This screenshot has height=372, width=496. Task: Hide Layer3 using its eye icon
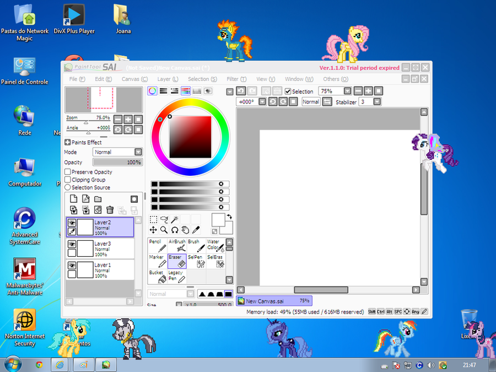pos(72,244)
